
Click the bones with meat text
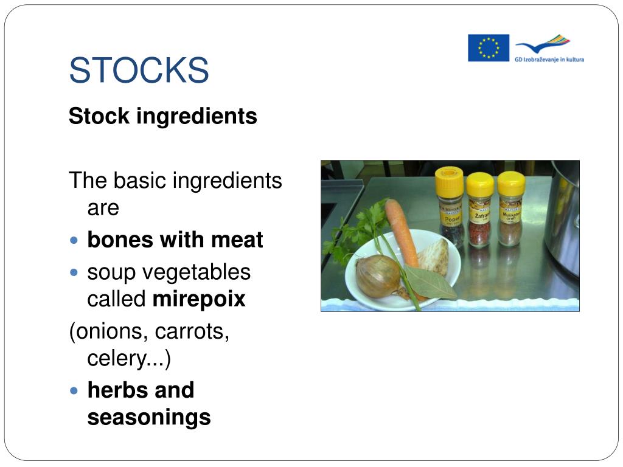pyautogui.click(x=175, y=240)
